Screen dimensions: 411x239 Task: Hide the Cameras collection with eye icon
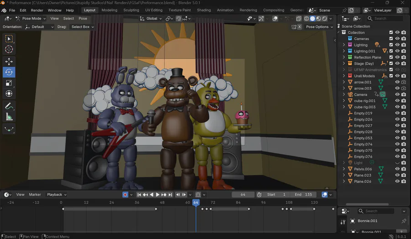point(397,39)
